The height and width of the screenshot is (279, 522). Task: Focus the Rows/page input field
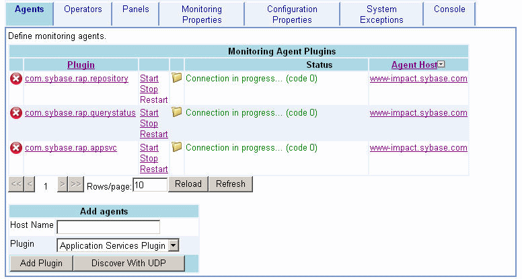tap(150, 185)
